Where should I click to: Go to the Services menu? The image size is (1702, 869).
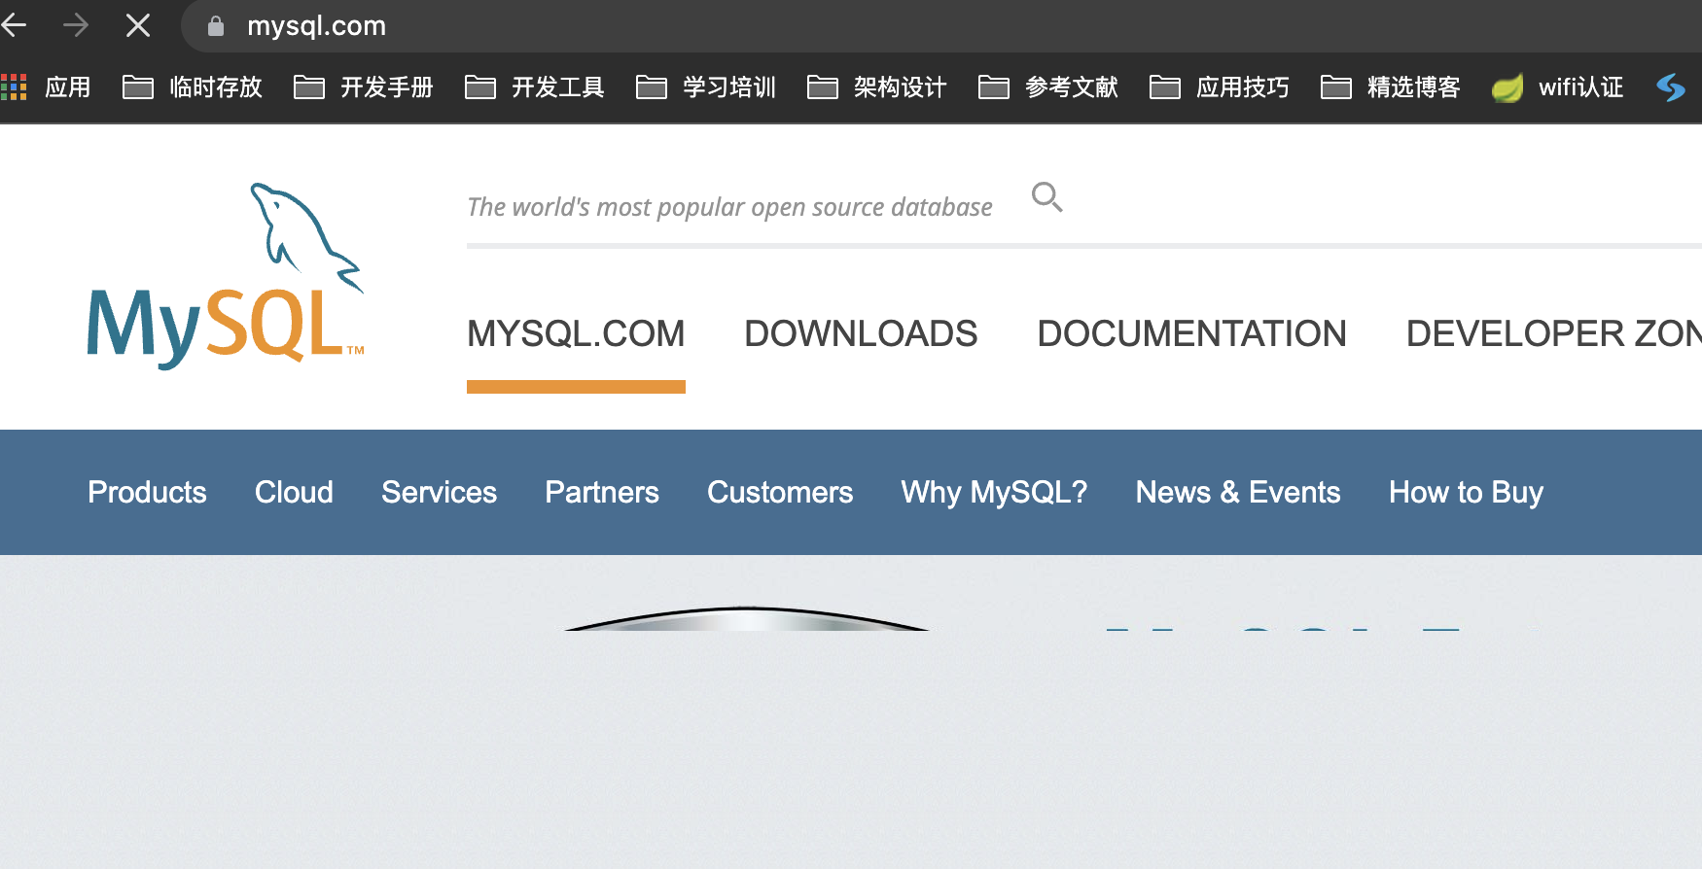439,492
